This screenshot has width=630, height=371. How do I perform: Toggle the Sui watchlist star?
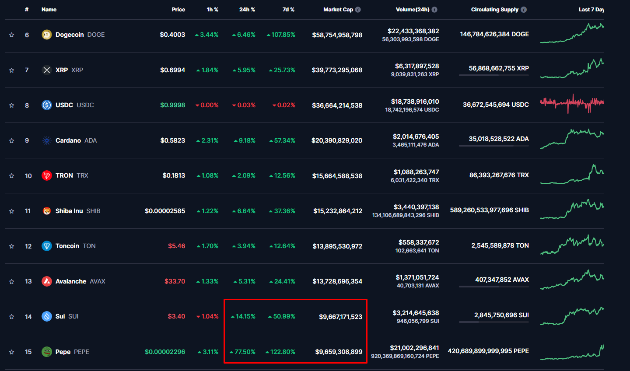[x=12, y=317]
